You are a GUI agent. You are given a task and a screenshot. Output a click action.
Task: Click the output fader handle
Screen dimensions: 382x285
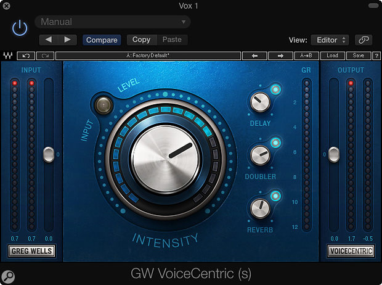[x=334, y=154]
